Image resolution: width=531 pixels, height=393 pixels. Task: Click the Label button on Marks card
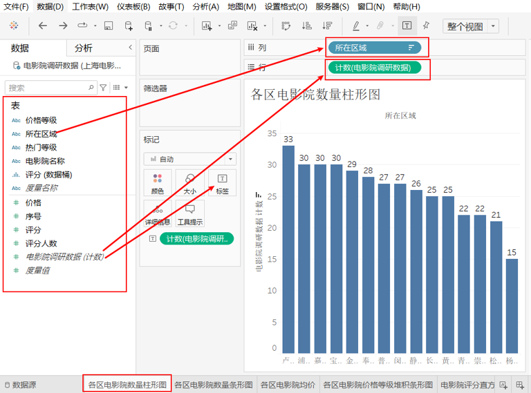pyautogui.click(x=222, y=183)
